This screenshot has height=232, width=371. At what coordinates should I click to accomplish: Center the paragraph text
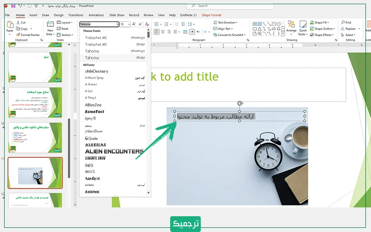163,32
